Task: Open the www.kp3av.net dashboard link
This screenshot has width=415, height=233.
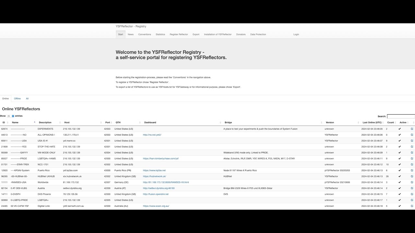Action: click(x=154, y=170)
